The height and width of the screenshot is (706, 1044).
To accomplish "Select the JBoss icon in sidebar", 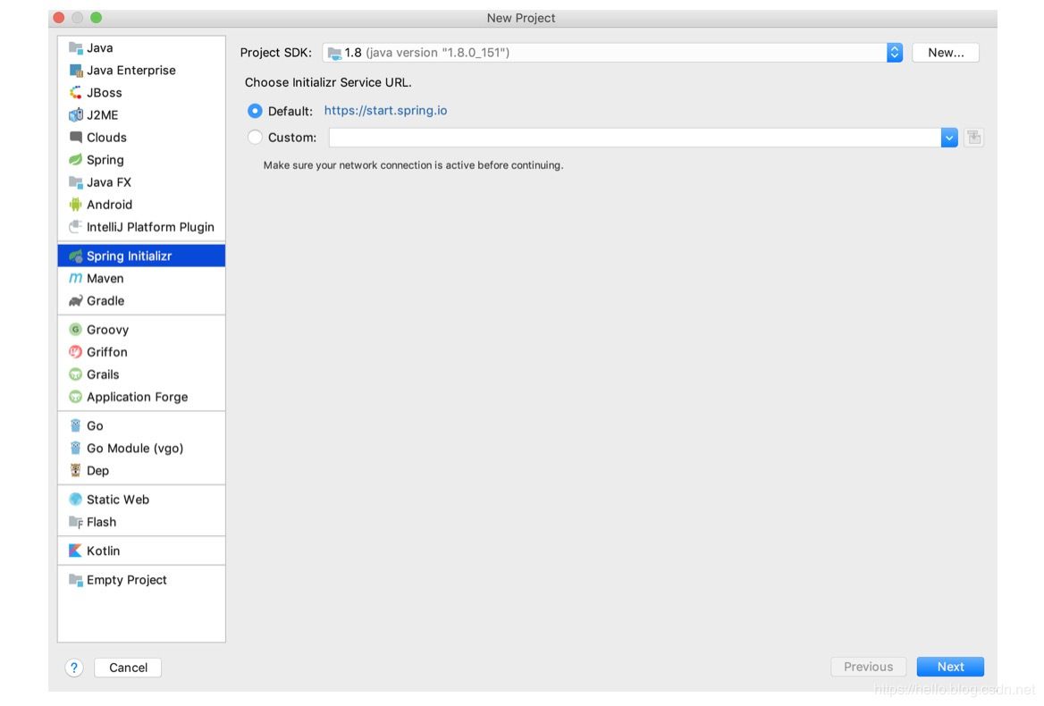I will 76,93.
